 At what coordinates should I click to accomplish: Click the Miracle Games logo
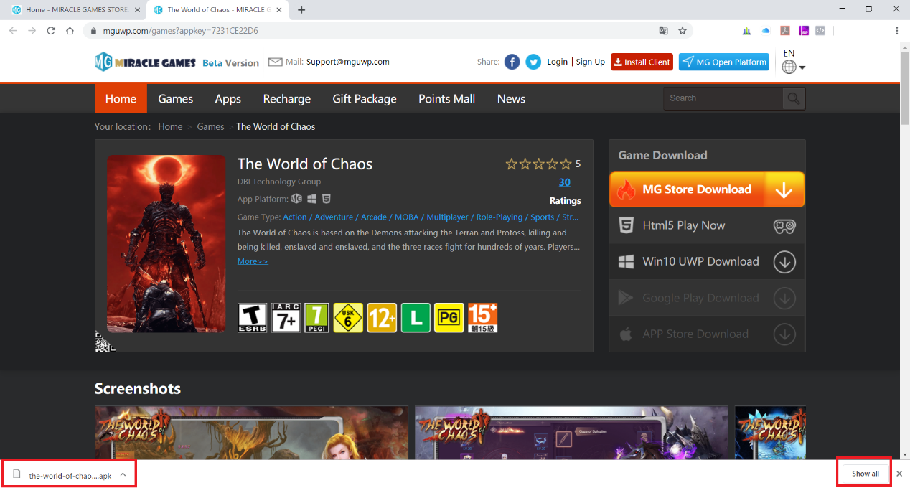tap(145, 62)
